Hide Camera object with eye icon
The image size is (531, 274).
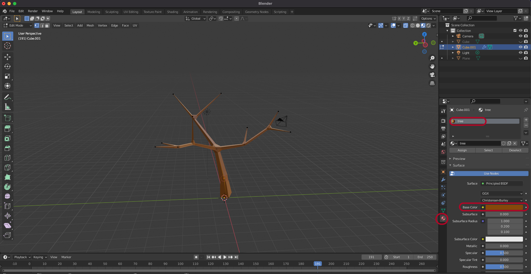520,36
